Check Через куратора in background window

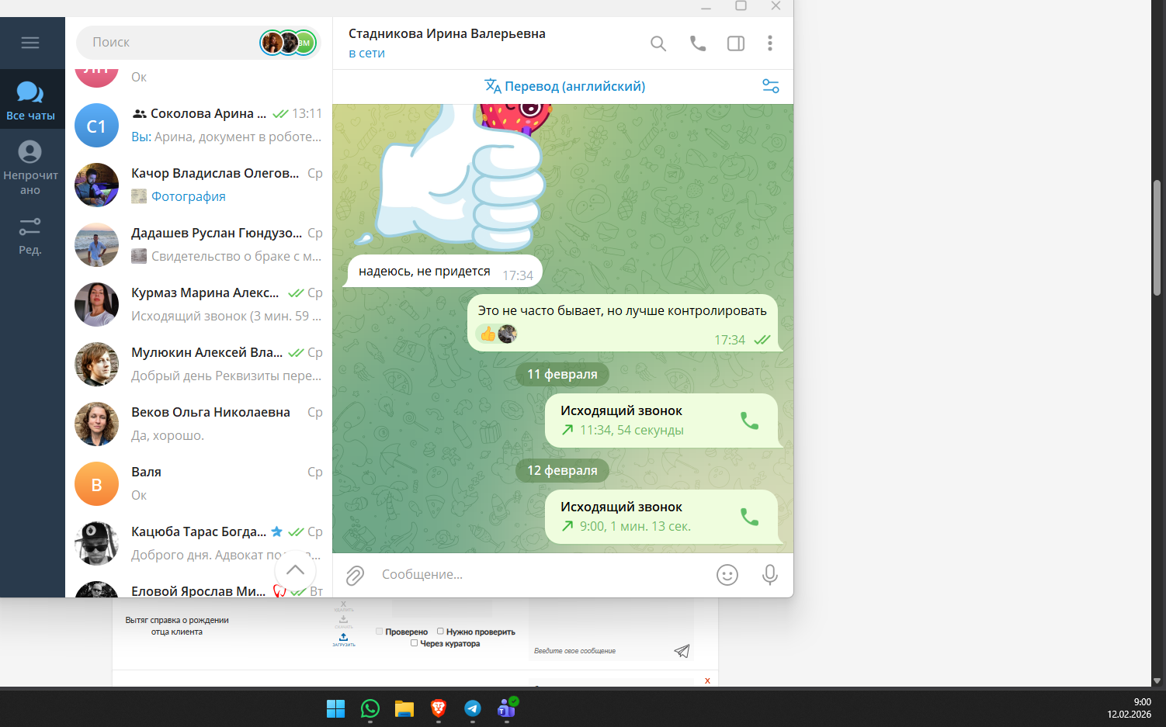pyautogui.click(x=415, y=643)
